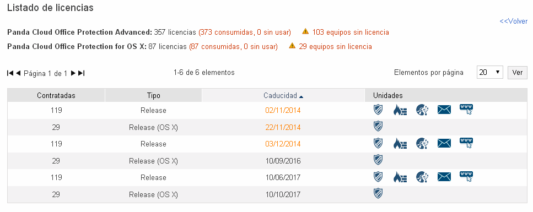
Task: Click the 103 equipos sin licencia link
Action: click(x=351, y=32)
